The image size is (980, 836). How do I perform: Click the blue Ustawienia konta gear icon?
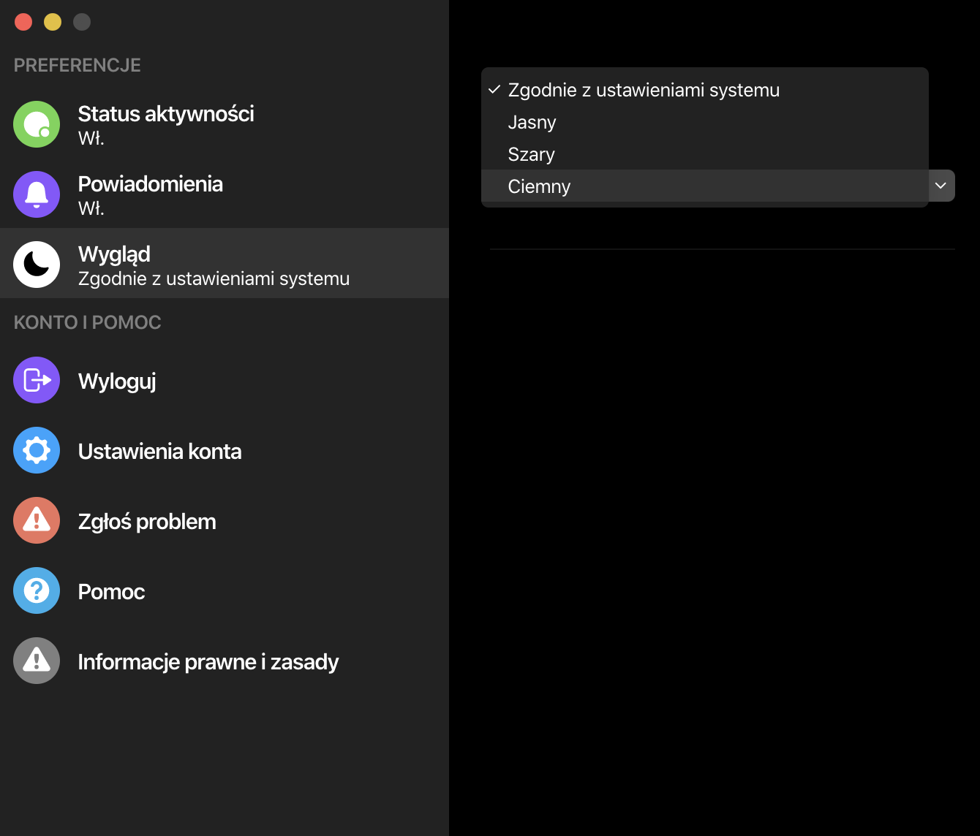(37, 450)
